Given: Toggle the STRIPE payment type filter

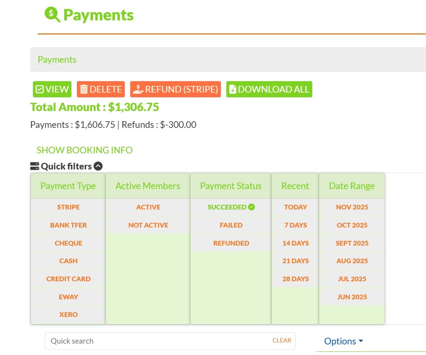Looking at the screenshot, I should point(68,207).
